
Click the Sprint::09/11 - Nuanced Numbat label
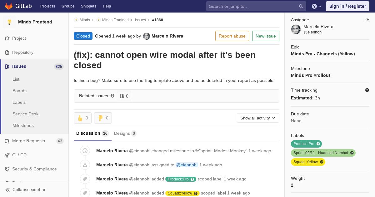323,153
